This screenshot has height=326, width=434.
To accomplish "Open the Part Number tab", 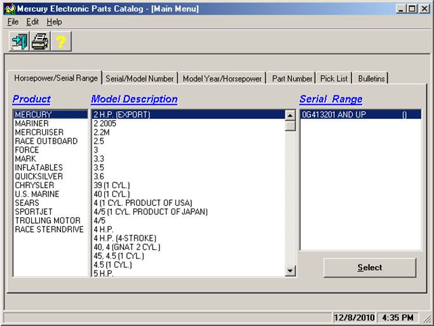I will [292, 79].
